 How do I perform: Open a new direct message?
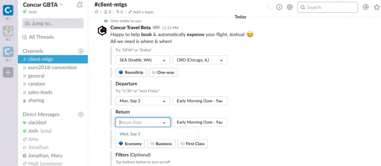tap(81, 114)
